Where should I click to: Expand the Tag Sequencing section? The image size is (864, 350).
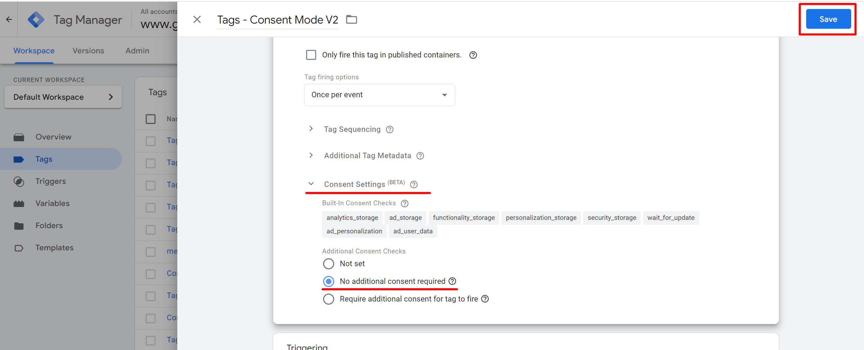click(311, 129)
